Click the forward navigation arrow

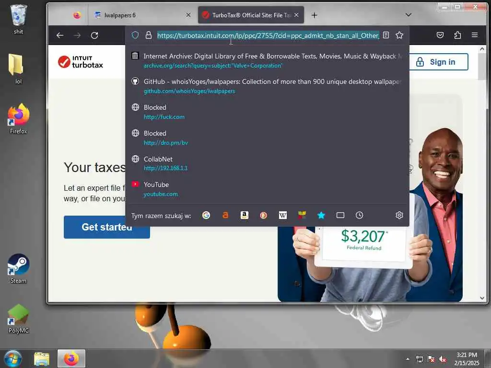[x=77, y=35]
